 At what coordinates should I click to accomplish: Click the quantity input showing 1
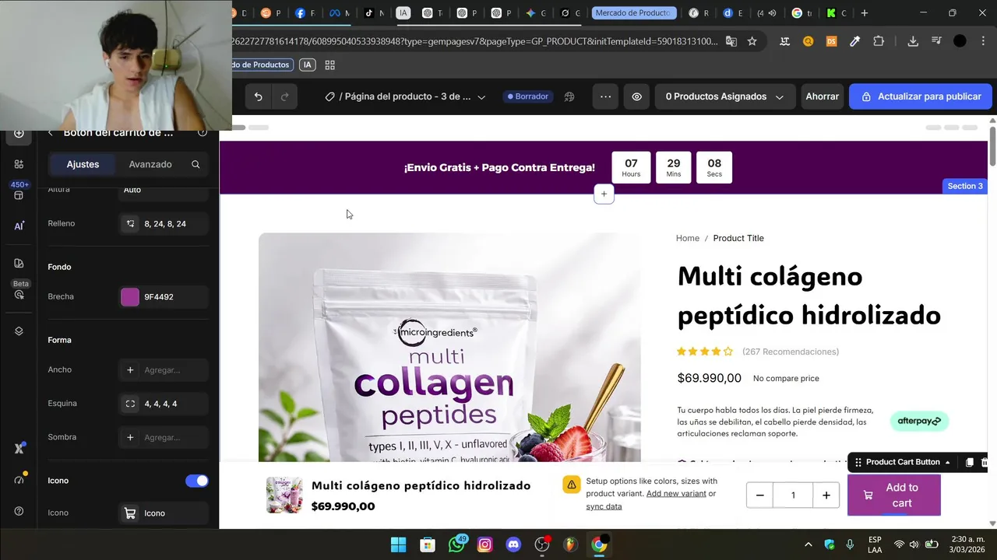[793, 495]
